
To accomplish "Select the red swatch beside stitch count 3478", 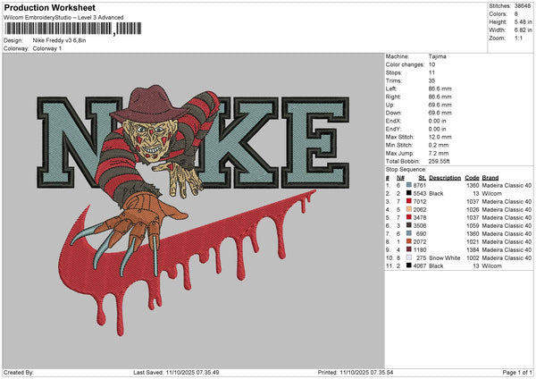I will (x=409, y=217).
